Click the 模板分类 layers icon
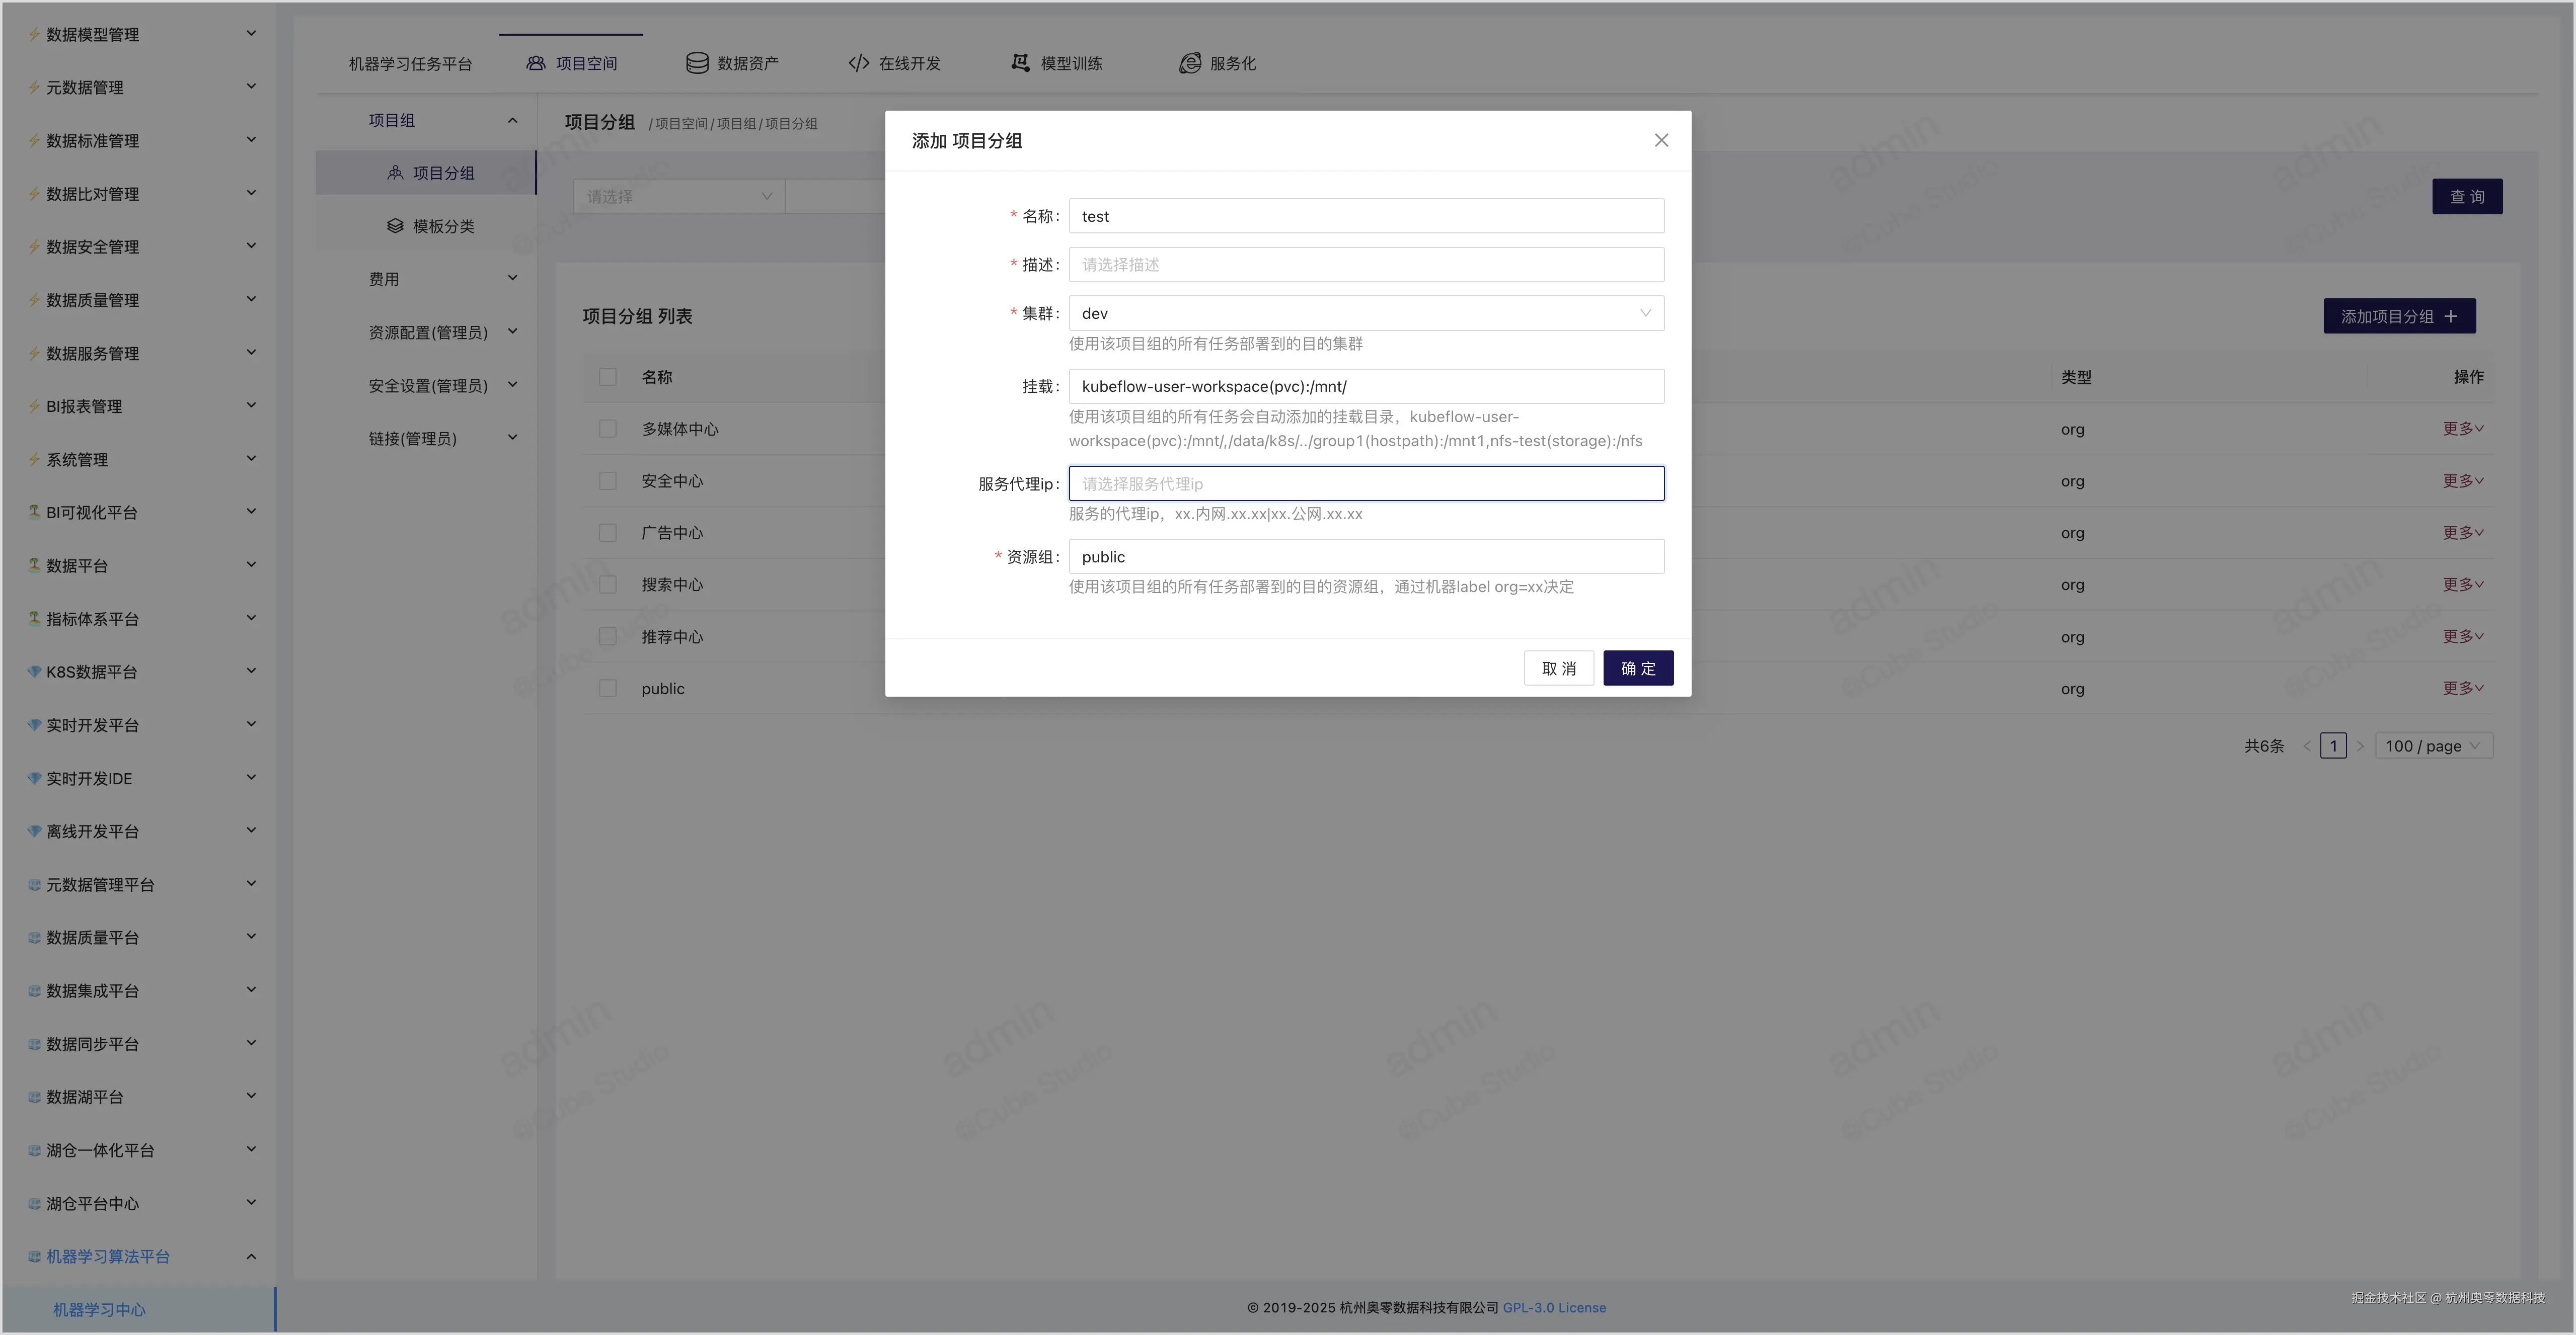 pos(395,226)
